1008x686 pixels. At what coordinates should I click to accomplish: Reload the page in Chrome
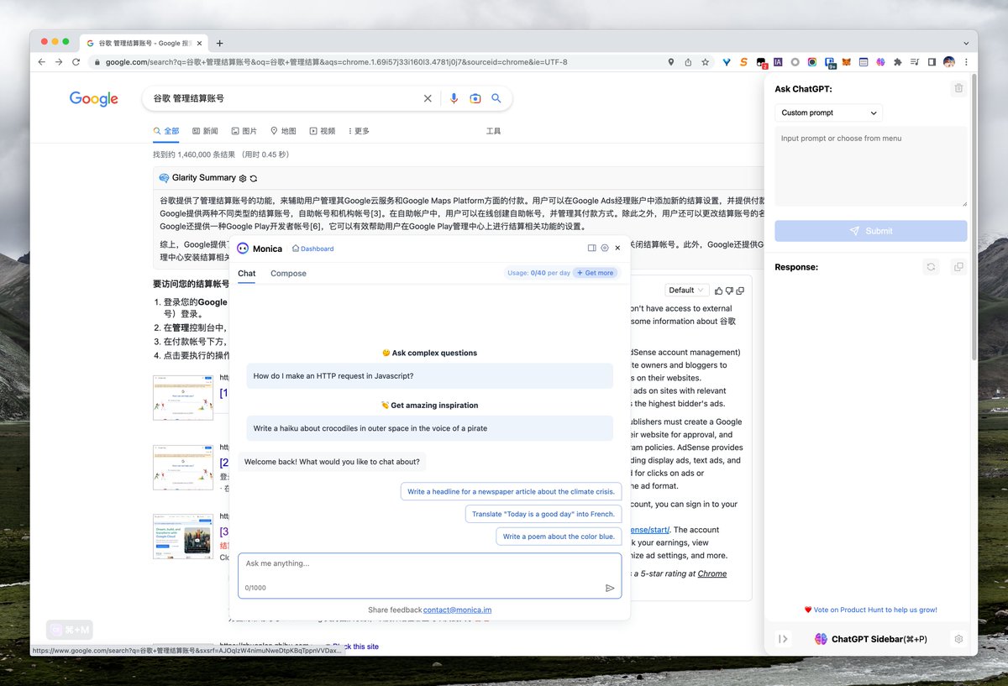tap(76, 62)
